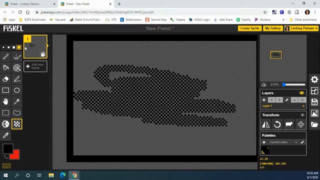Open the secondary red color swatch
This screenshot has height=180, width=320.
pyautogui.click(x=16, y=155)
